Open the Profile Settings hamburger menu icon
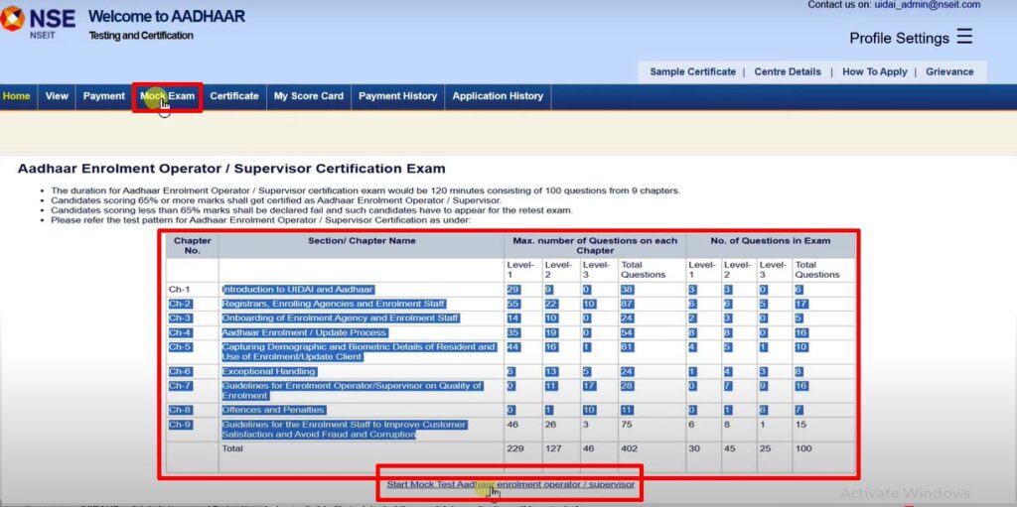 pos(964,37)
